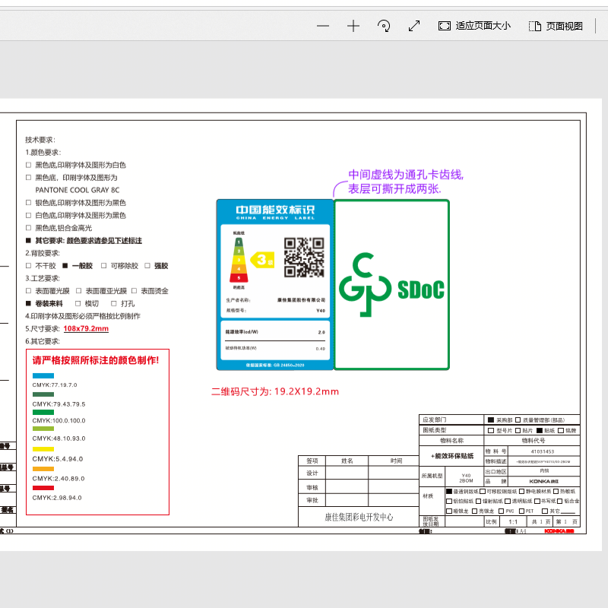This screenshot has height=608, width=608.
Task: Click the 表面烫金 checkbox
Action: pyautogui.click(x=135, y=291)
